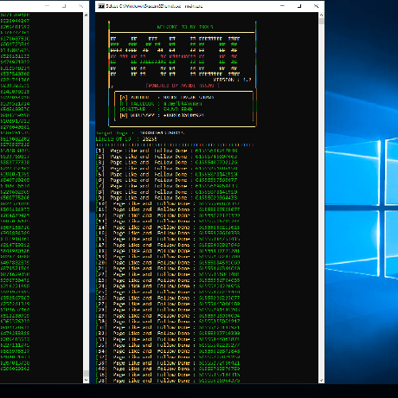Viewport: 398px width, 398px height.
Task: Click down arrow of left console scrollbar
Action: point(86,381)
